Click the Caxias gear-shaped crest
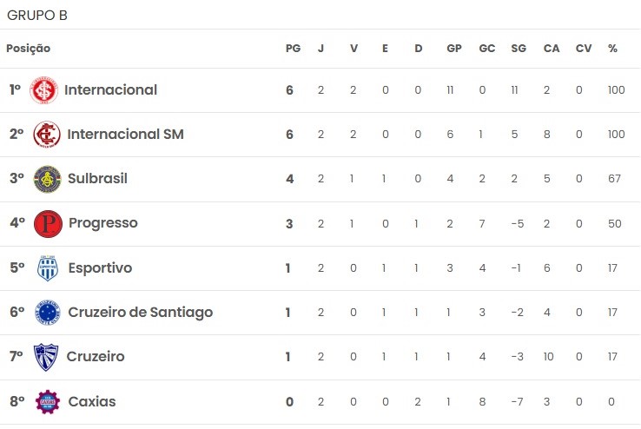641x429 pixels. click(x=48, y=401)
